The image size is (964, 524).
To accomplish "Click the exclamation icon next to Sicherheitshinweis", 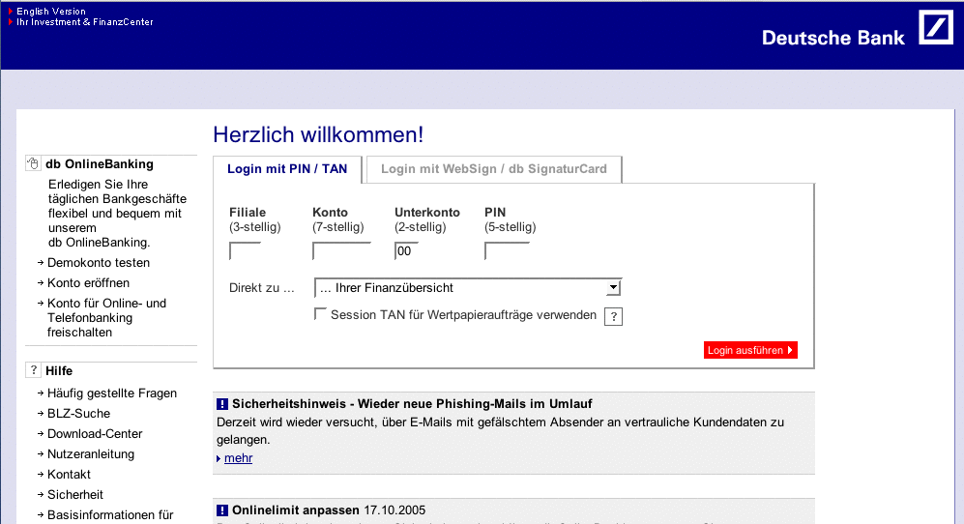I will [221, 404].
